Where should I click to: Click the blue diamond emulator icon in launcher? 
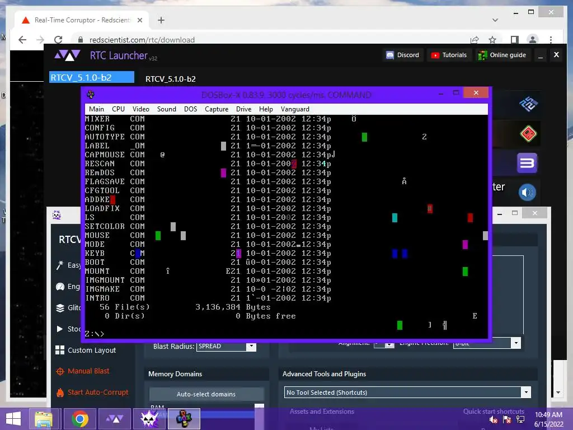tap(528, 104)
